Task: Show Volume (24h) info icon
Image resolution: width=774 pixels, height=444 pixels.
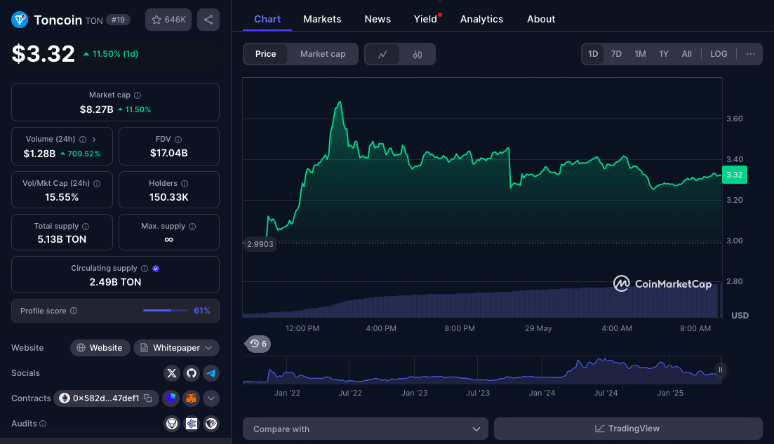Action: pyautogui.click(x=83, y=140)
